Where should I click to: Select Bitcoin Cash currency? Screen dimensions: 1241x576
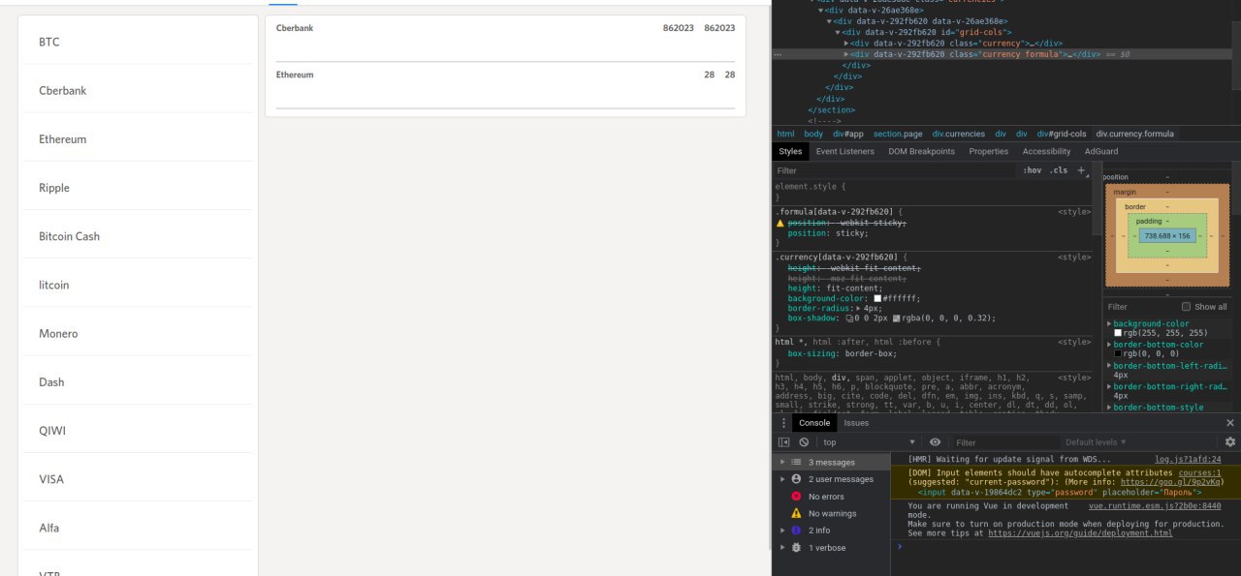tap(138, 236)
